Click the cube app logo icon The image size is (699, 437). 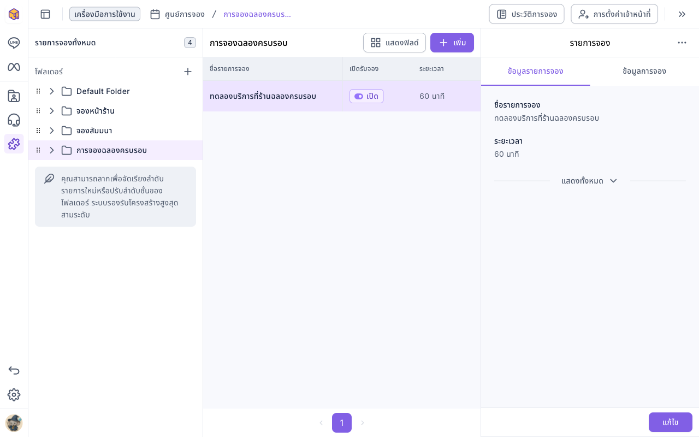(14, 14)
